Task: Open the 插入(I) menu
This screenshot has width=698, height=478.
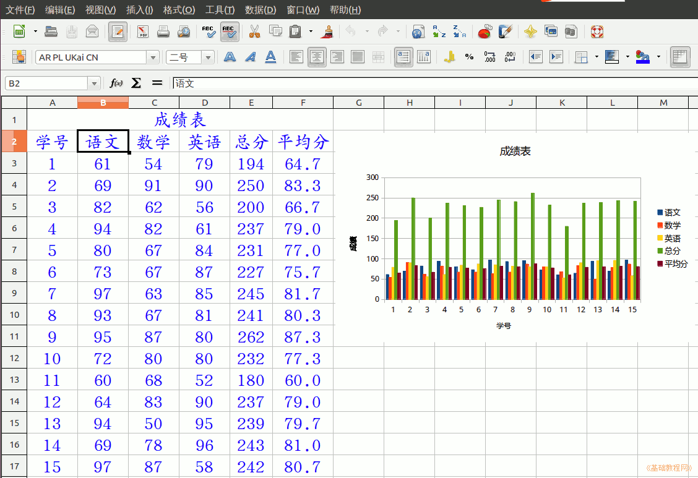Action: tap(139, 10)
